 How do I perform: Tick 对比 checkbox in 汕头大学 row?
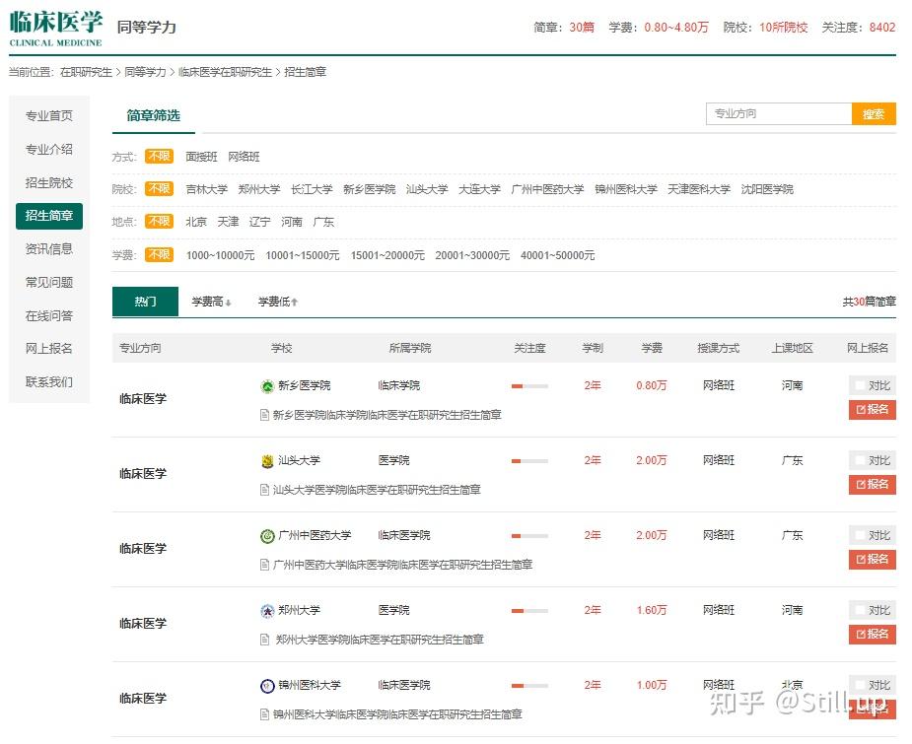[860, 460]
